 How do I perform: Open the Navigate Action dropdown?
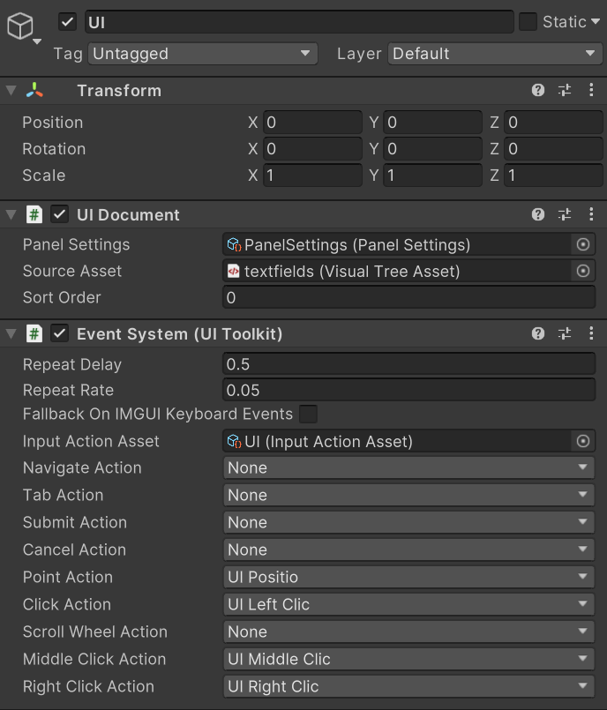(409, 468)
